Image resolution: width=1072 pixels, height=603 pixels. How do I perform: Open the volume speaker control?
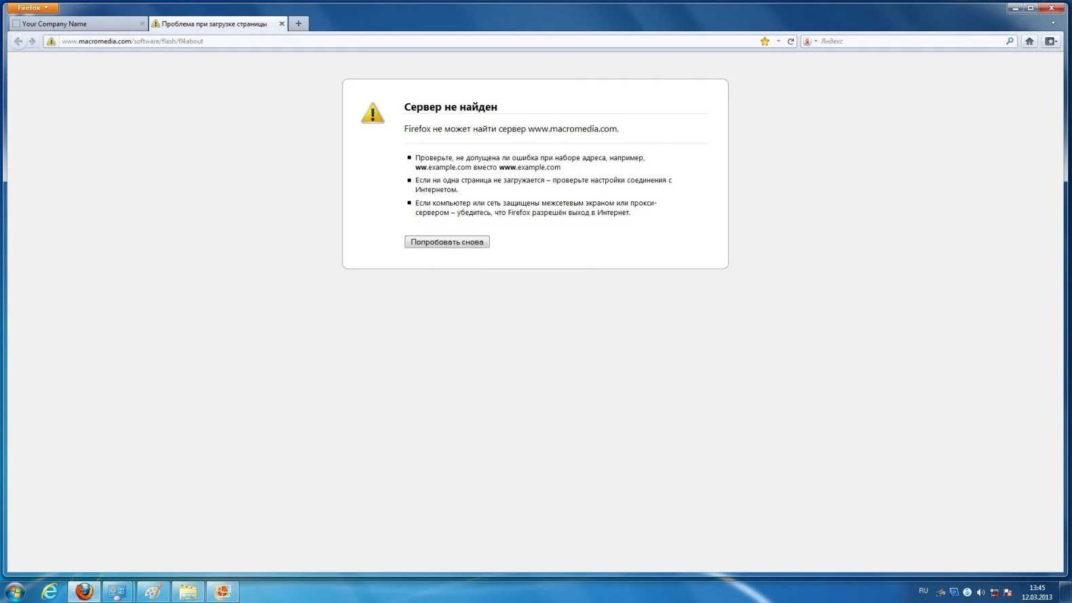click(980, 592)
